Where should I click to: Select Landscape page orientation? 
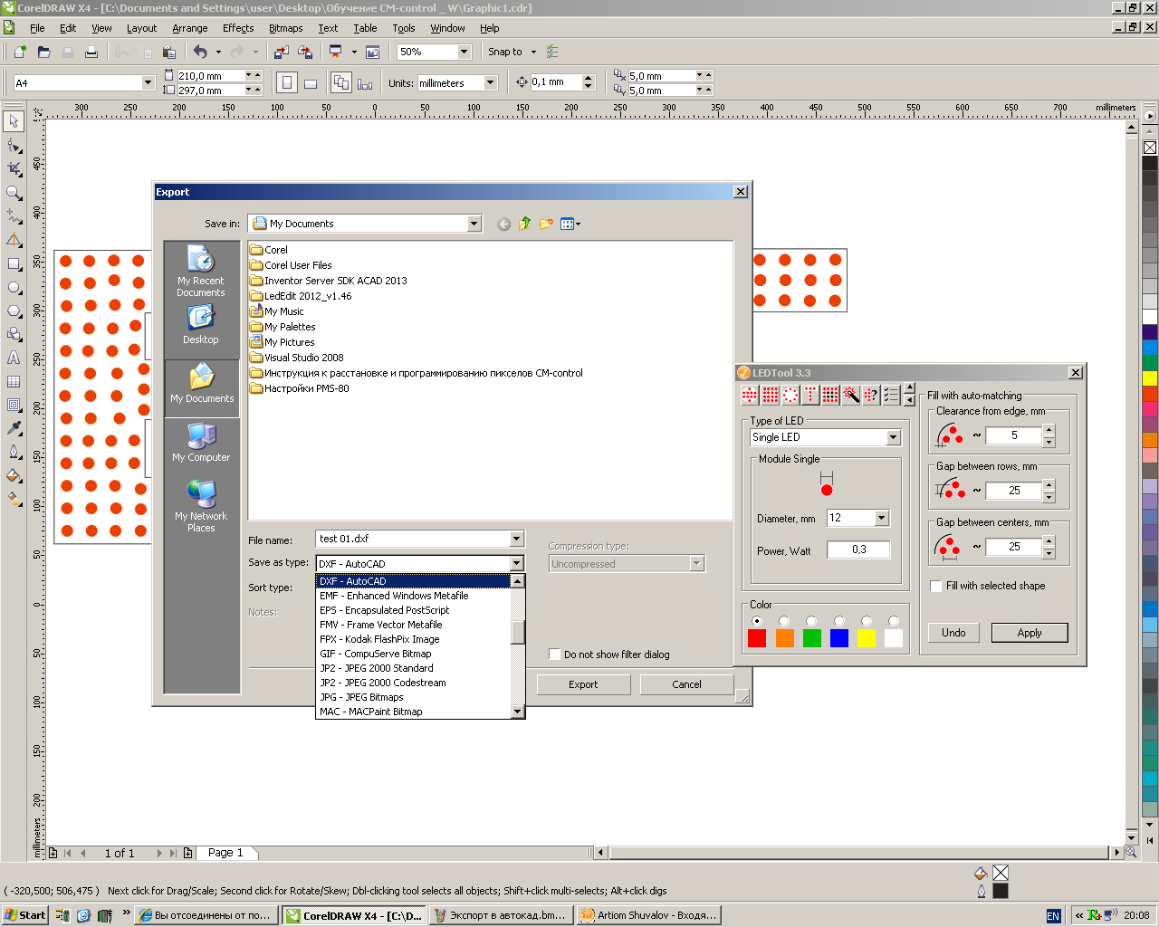pos(311,83)
